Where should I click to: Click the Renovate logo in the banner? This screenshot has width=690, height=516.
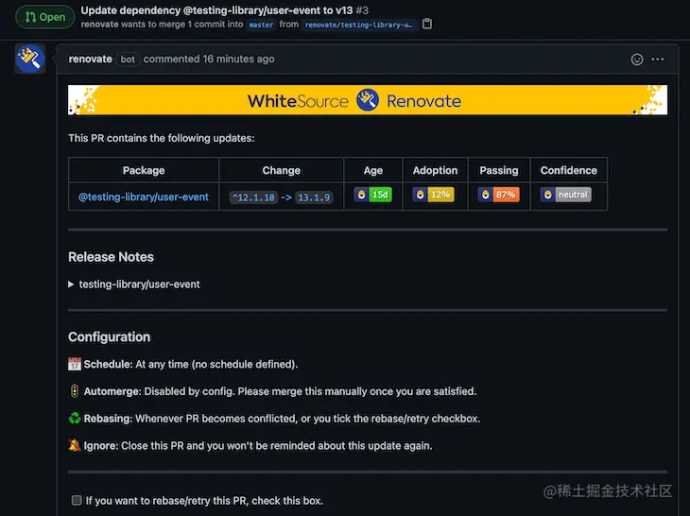tap(368, 100)
